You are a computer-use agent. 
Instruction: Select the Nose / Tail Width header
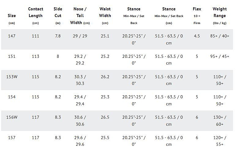point(80,16)
